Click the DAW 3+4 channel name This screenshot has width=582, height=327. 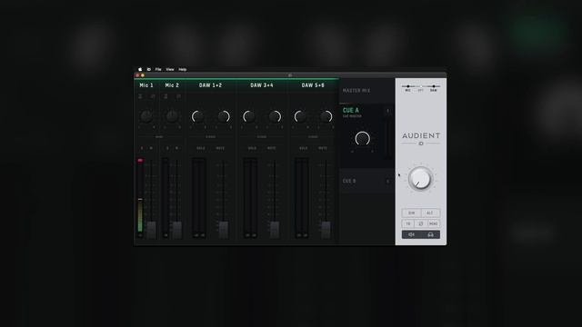262,85
